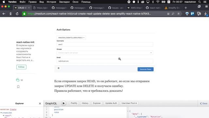The width and height of the screenshot is (209, 118).
Task: Open the tab overview panel icon
Action: [x=199, y=7]
